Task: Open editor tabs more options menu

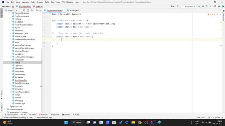Action: click(220, 10)
